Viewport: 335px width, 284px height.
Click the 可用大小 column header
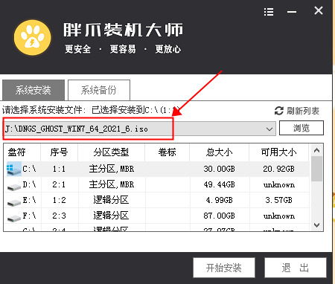tap(278, 152)
